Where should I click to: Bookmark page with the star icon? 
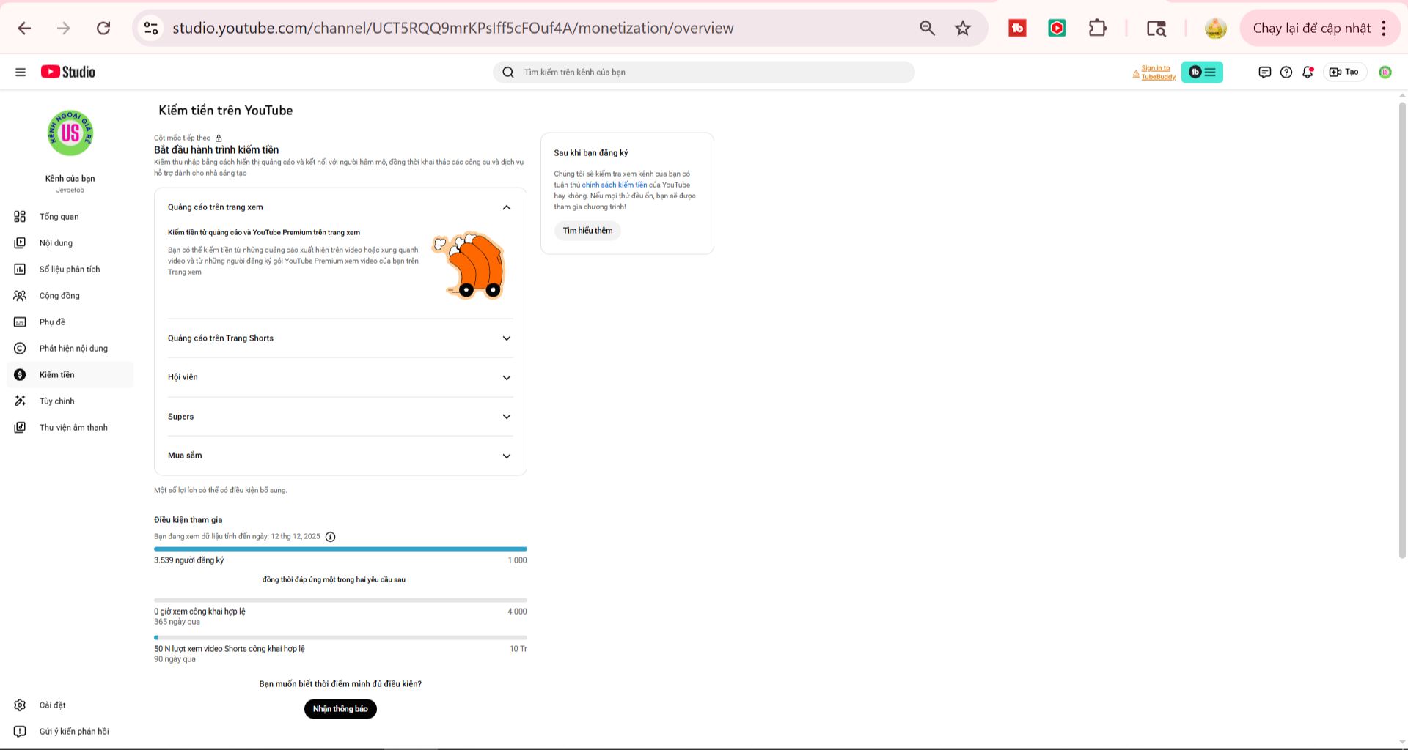[x=963, y=28]
